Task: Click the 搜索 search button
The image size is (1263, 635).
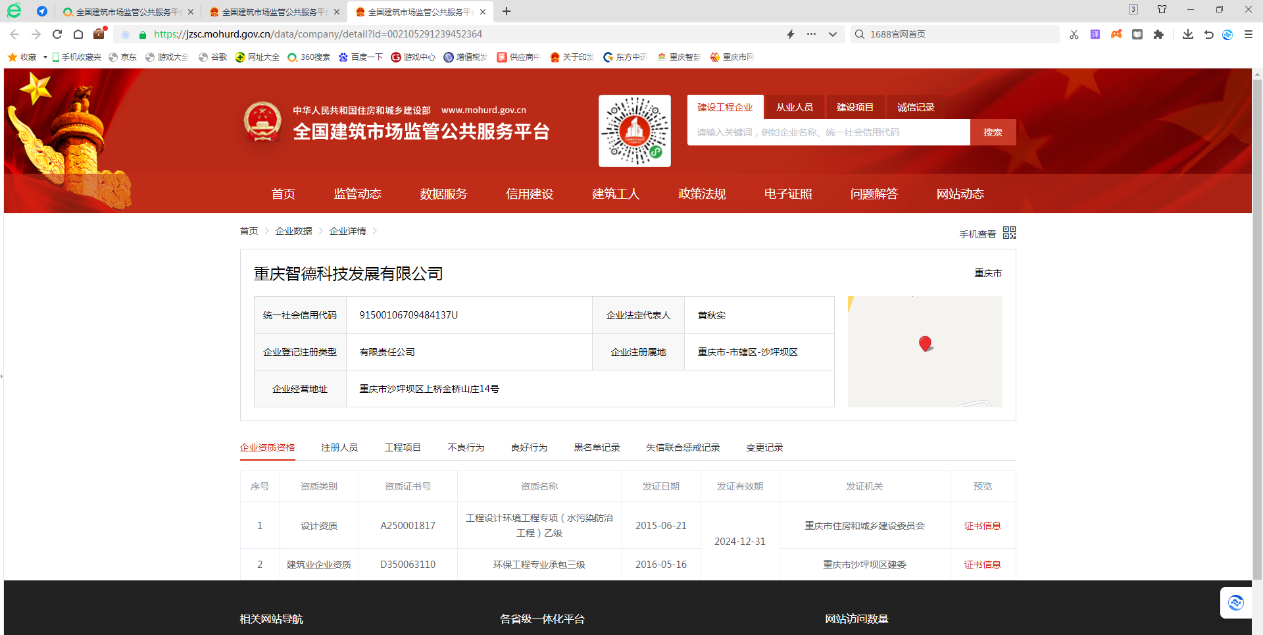Action: (x=993, y=132)
